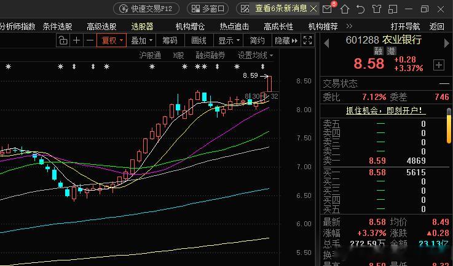Viewport: 453px width, 266px height.
Task: Click 返回 button
Action: click(x=436, y=27)
